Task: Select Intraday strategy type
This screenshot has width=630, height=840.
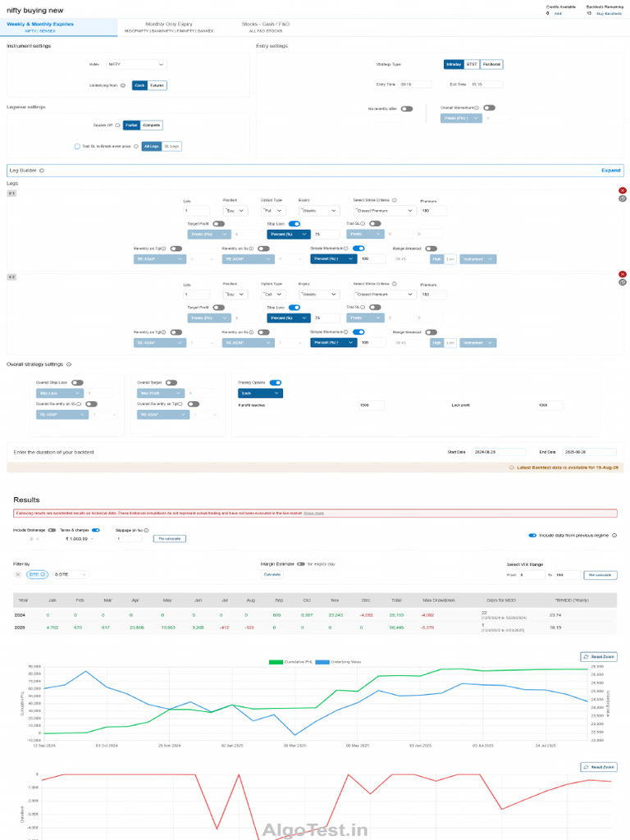Action: pyautogui.click(x=454, y=64)
